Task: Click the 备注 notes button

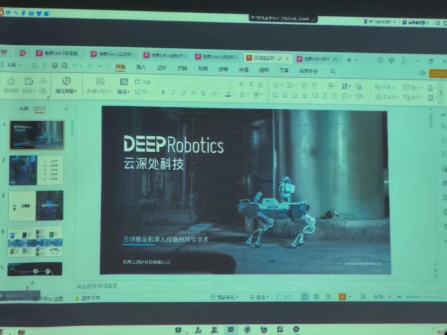Action: pos(259,297)
